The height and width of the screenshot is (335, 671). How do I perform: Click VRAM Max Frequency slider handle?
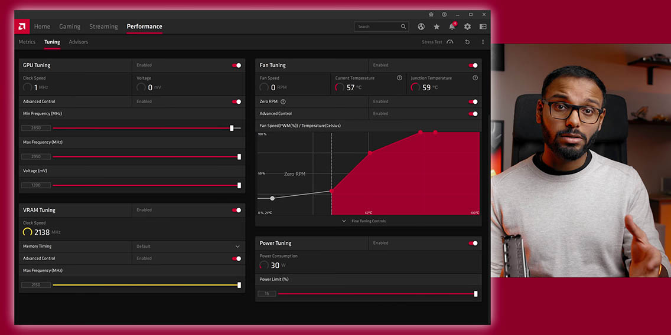coord(239,285)
